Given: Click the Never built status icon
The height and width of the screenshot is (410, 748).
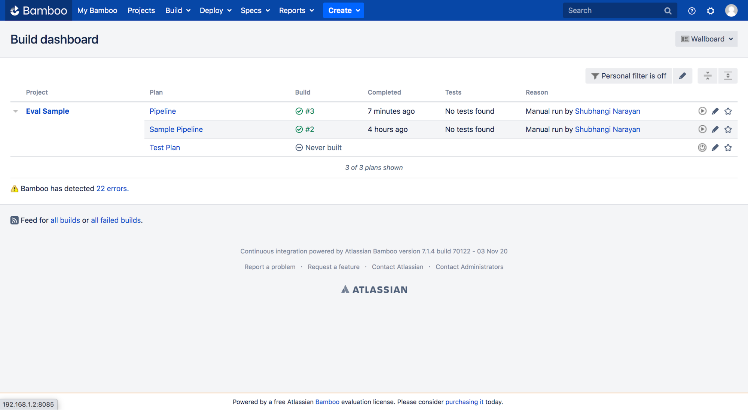Looking at the screenshot, I should pos(299,148).
